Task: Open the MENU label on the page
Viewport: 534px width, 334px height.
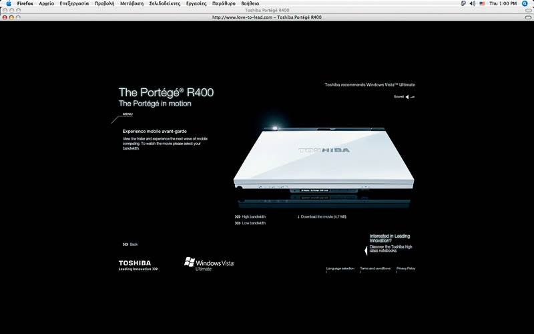Action: tap(127, 114)
